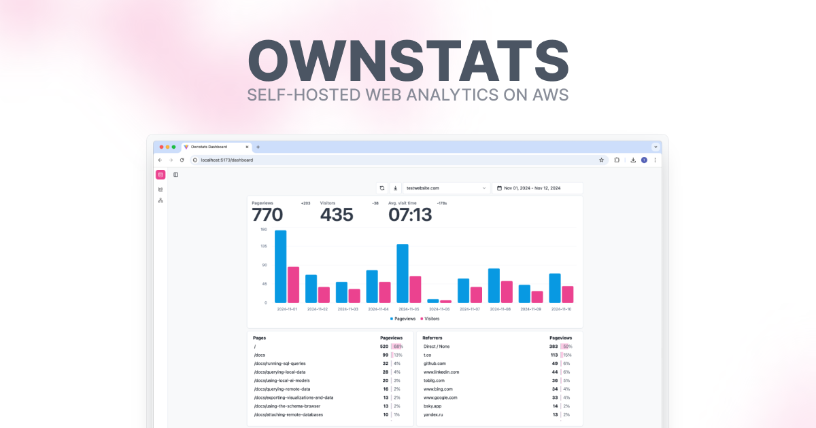Click the download data icon button

pyautogui.click(x=396, y=188)
